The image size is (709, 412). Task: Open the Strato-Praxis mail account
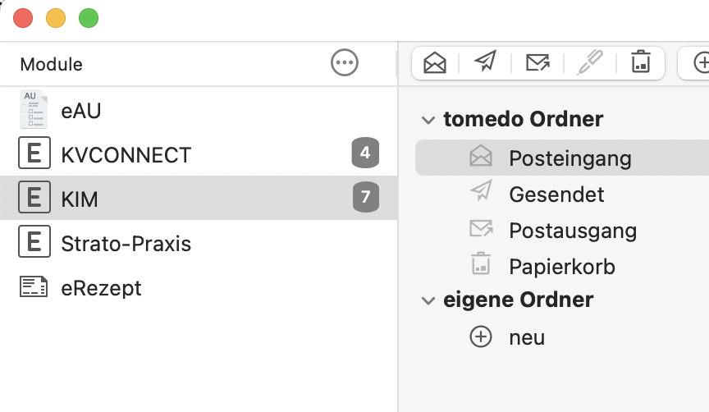[x=199, y=242]
